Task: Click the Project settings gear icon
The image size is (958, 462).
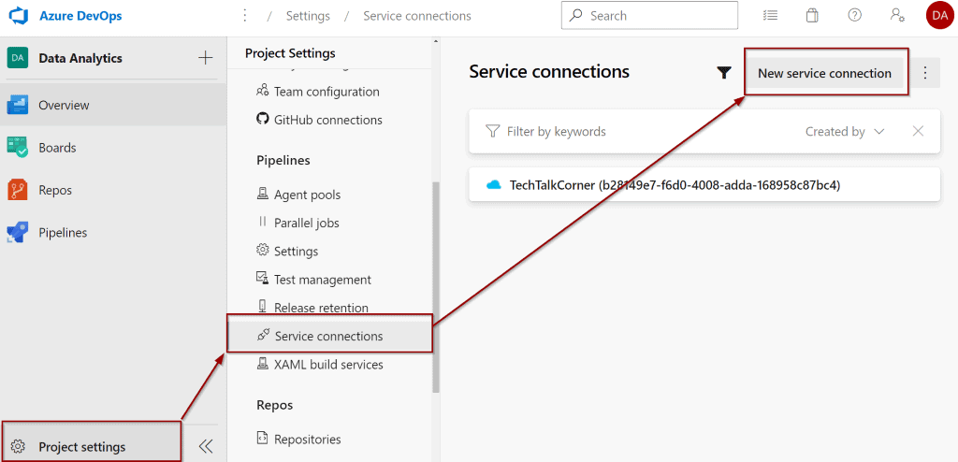Action: [x=19, y=447]
